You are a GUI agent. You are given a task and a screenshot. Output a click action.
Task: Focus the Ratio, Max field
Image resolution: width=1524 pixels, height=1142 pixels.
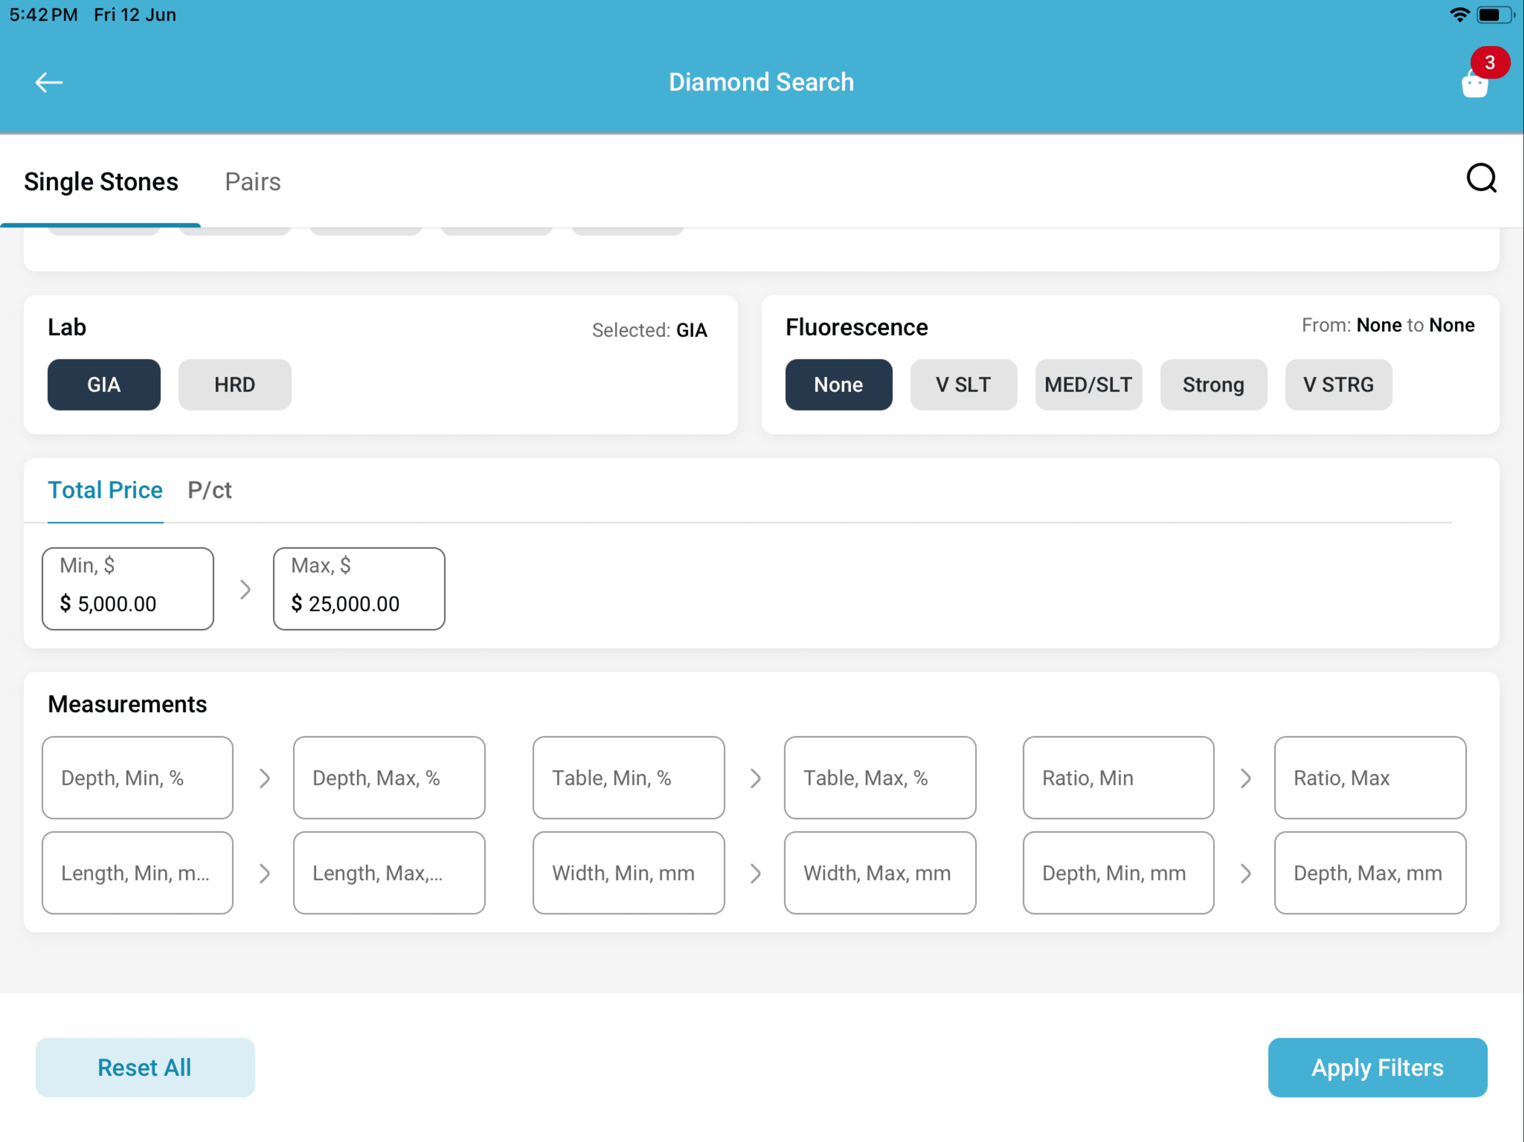pos(1369,777)
